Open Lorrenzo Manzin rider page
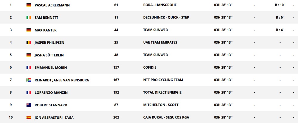Viewport: 298px width, 123px height. [51, 93]
